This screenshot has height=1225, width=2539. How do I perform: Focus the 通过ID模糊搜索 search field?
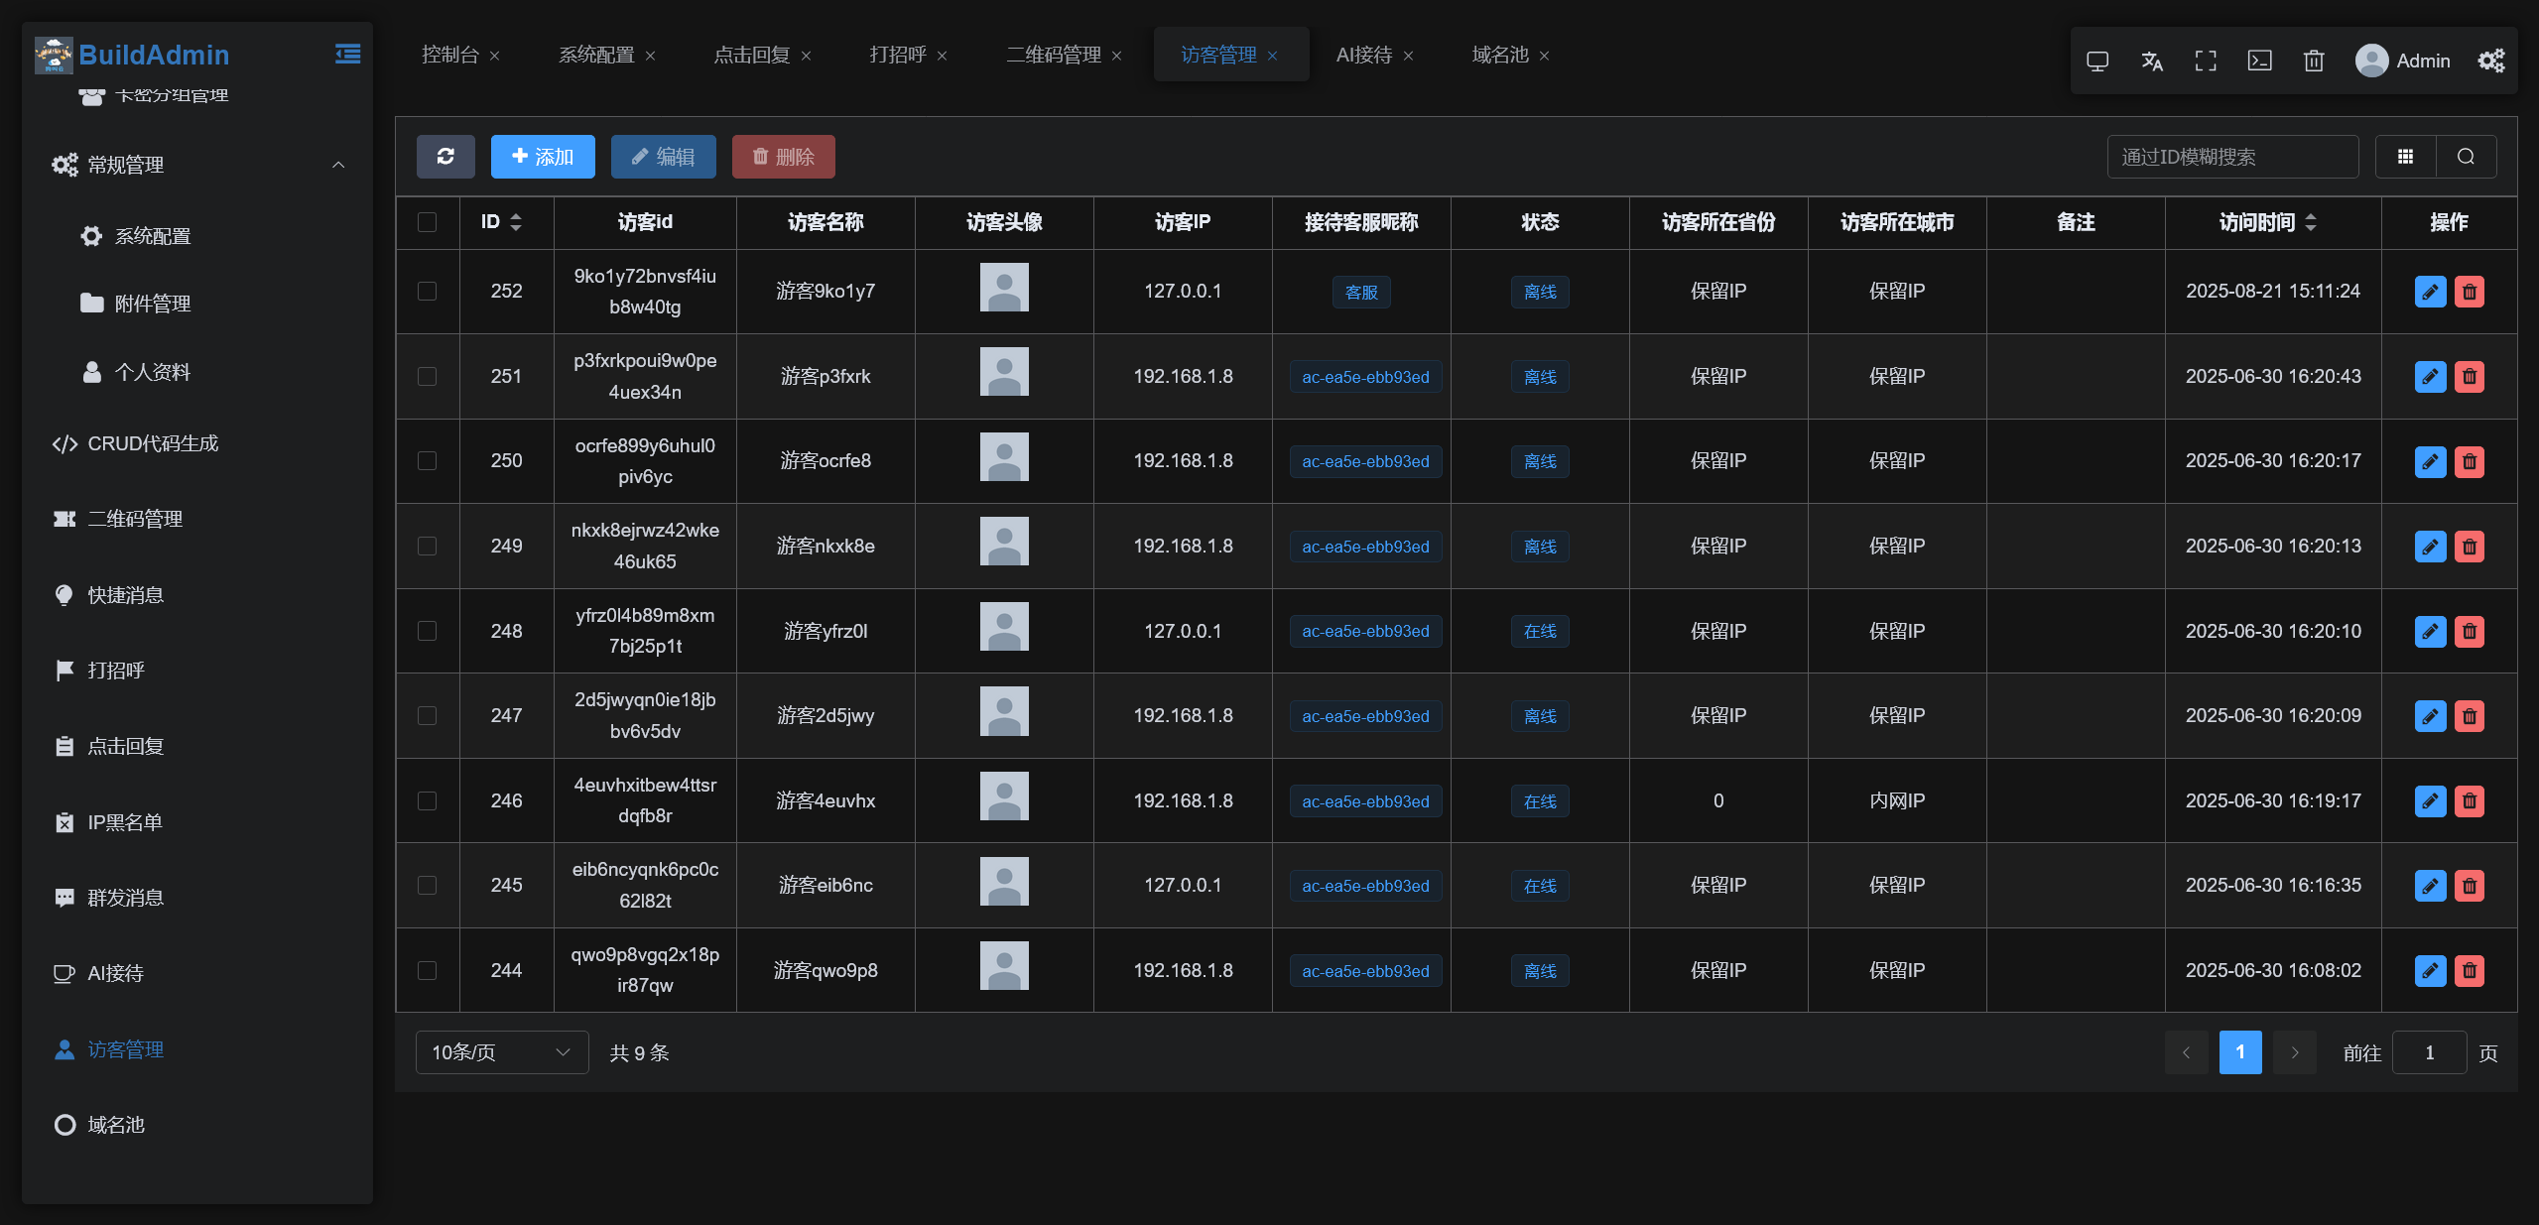pyautogui.click(x=2231, y=157)
